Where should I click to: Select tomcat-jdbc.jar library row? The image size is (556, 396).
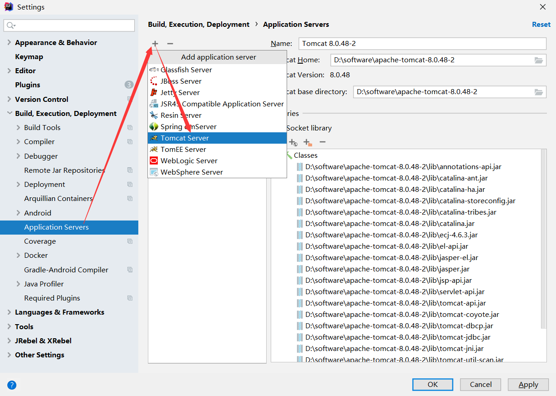coord(398,337)
